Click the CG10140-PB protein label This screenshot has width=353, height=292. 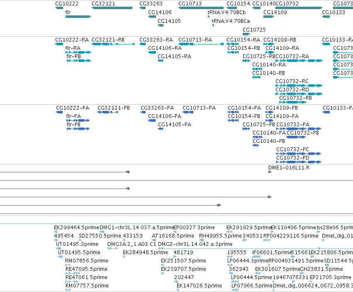[268, 141]
